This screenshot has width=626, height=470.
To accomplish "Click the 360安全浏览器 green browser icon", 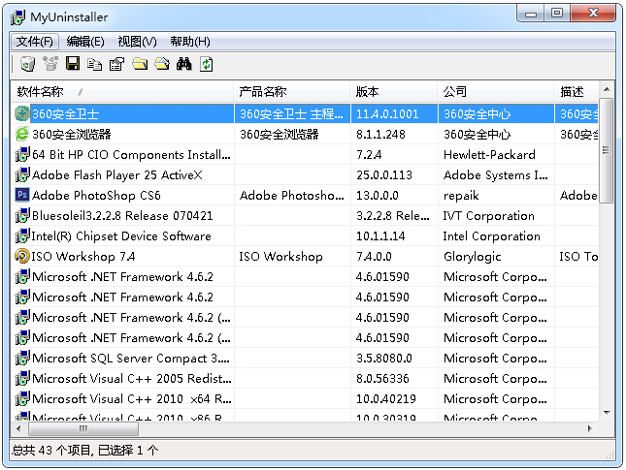I will 22,134.
